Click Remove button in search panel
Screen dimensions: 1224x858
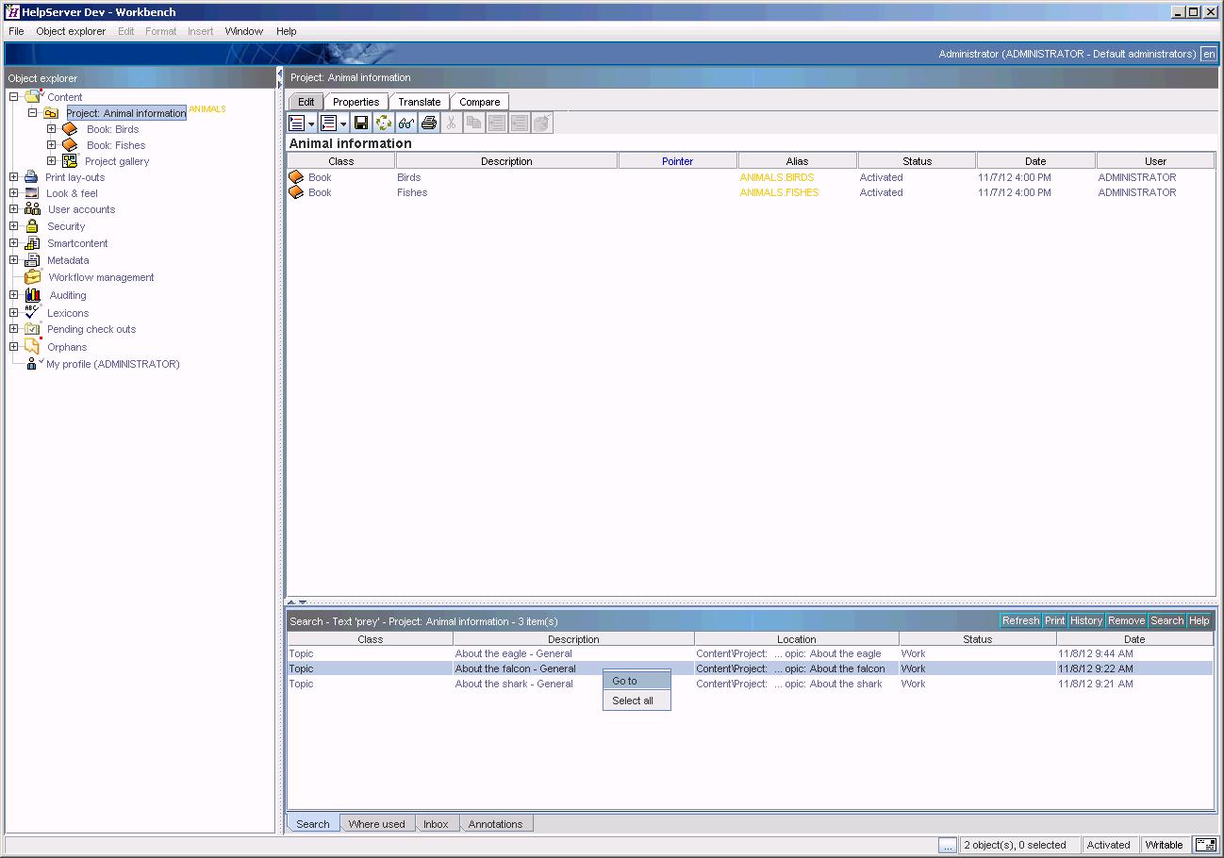[x=1126, y=620]
